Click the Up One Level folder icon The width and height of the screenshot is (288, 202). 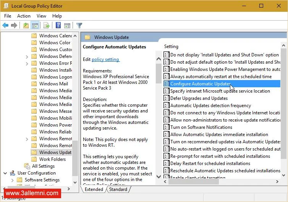coord(26,26)
